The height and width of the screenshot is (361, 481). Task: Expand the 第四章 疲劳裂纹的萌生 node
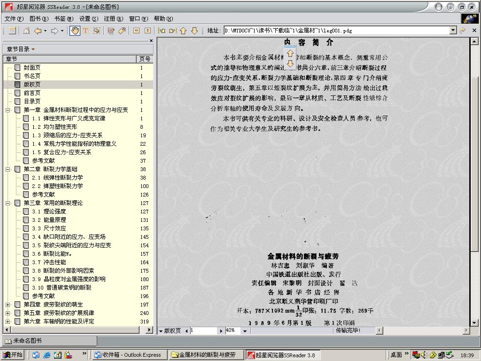pyautogui.click(x=8, y=305)
